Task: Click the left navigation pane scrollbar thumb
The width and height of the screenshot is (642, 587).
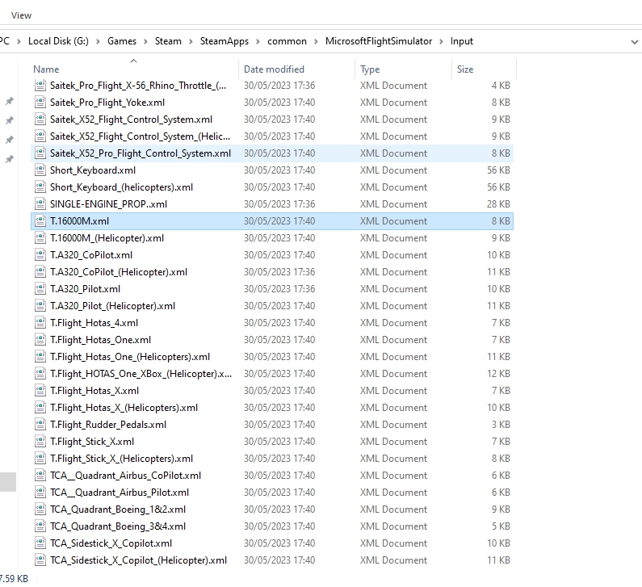Action: pos(8,482)
